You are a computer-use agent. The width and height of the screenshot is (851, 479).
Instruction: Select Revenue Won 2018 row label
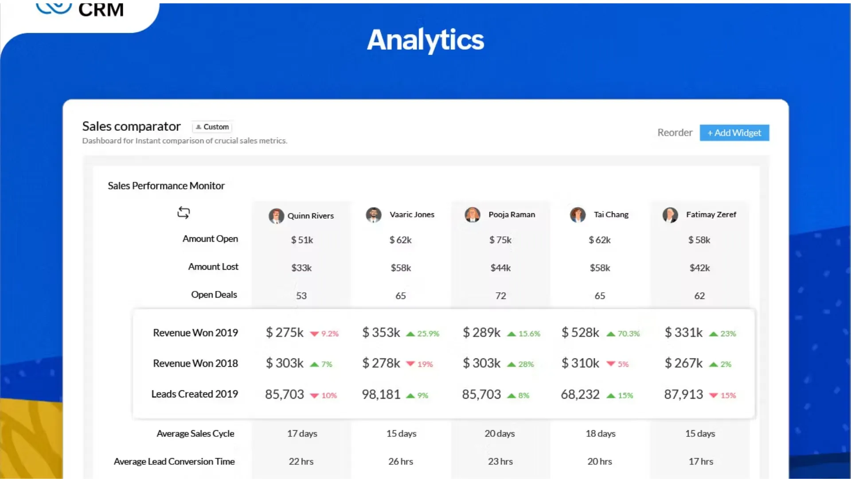pyautogui.click(x=195, y=363)
